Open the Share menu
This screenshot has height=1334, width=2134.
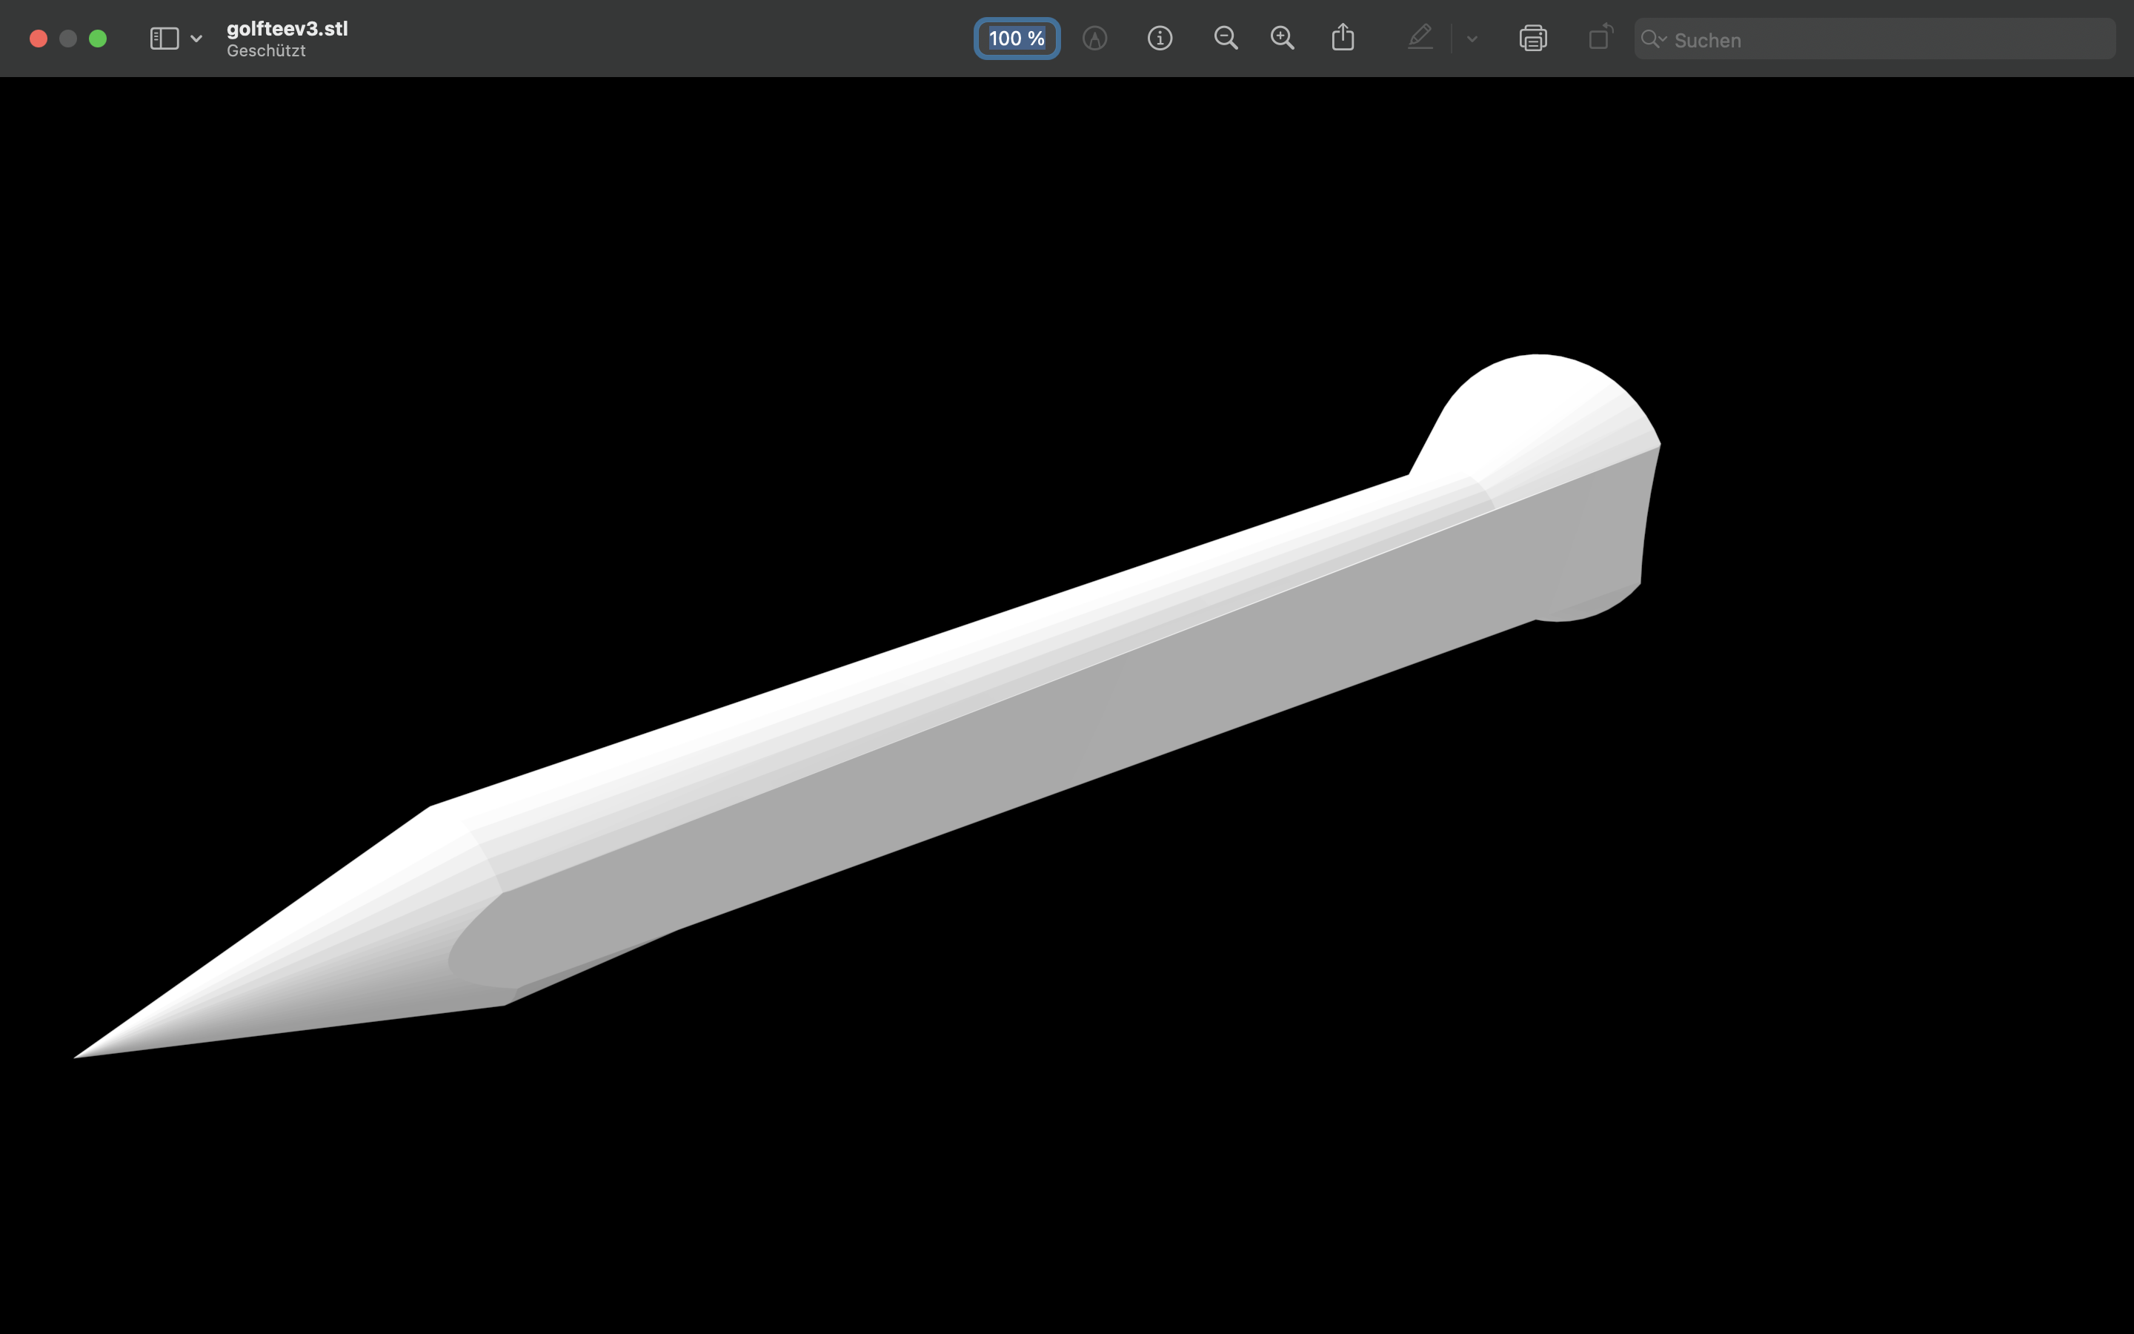(x=1343, y=37)
